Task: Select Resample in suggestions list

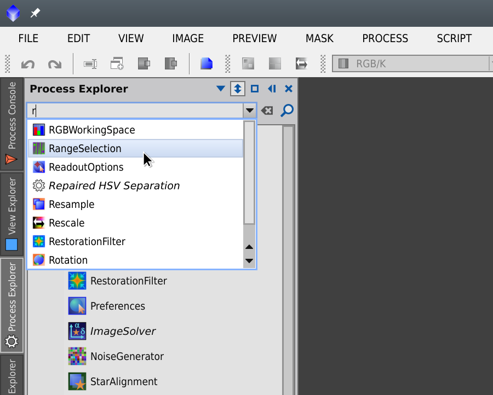Action: pos(135,205)
